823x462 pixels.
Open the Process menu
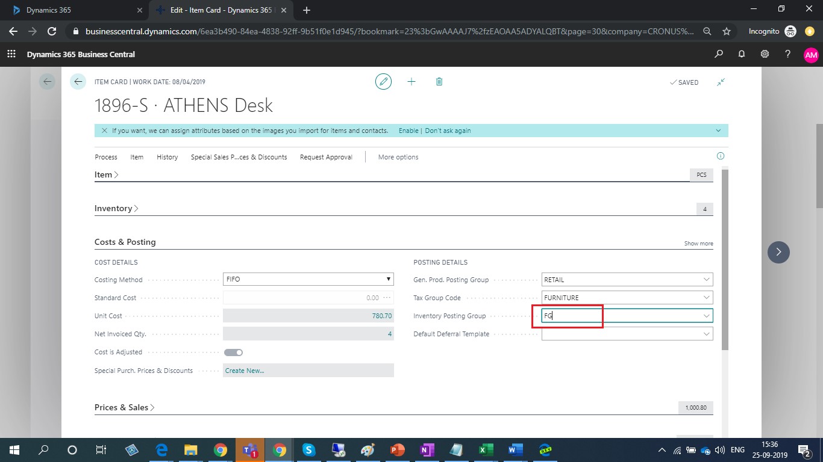[106, 157]
